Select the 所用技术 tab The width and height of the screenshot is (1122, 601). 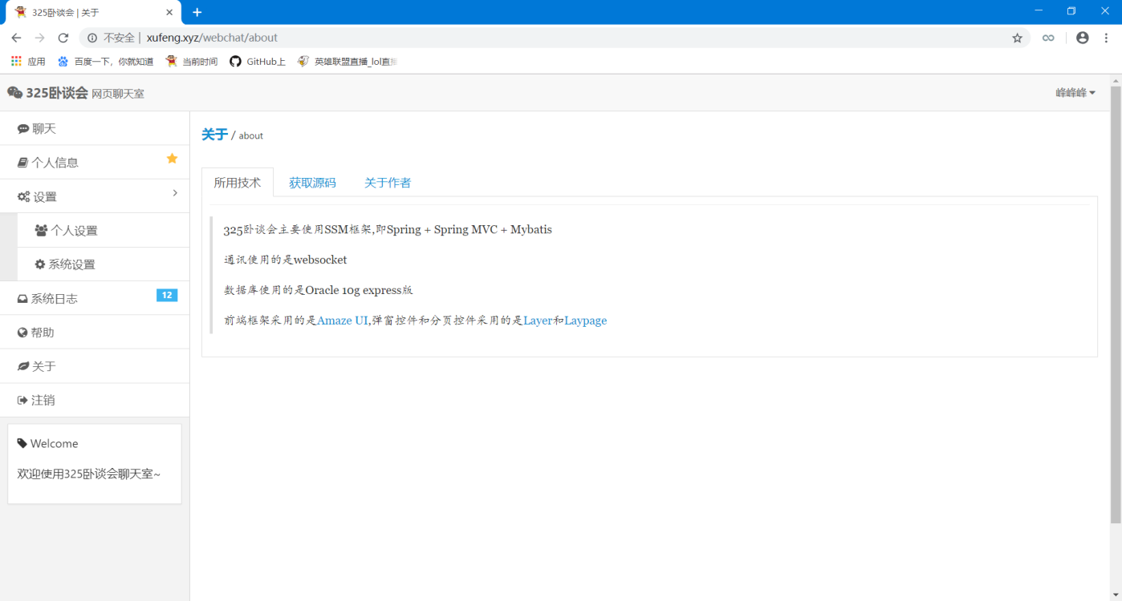[x=238, y=183]
